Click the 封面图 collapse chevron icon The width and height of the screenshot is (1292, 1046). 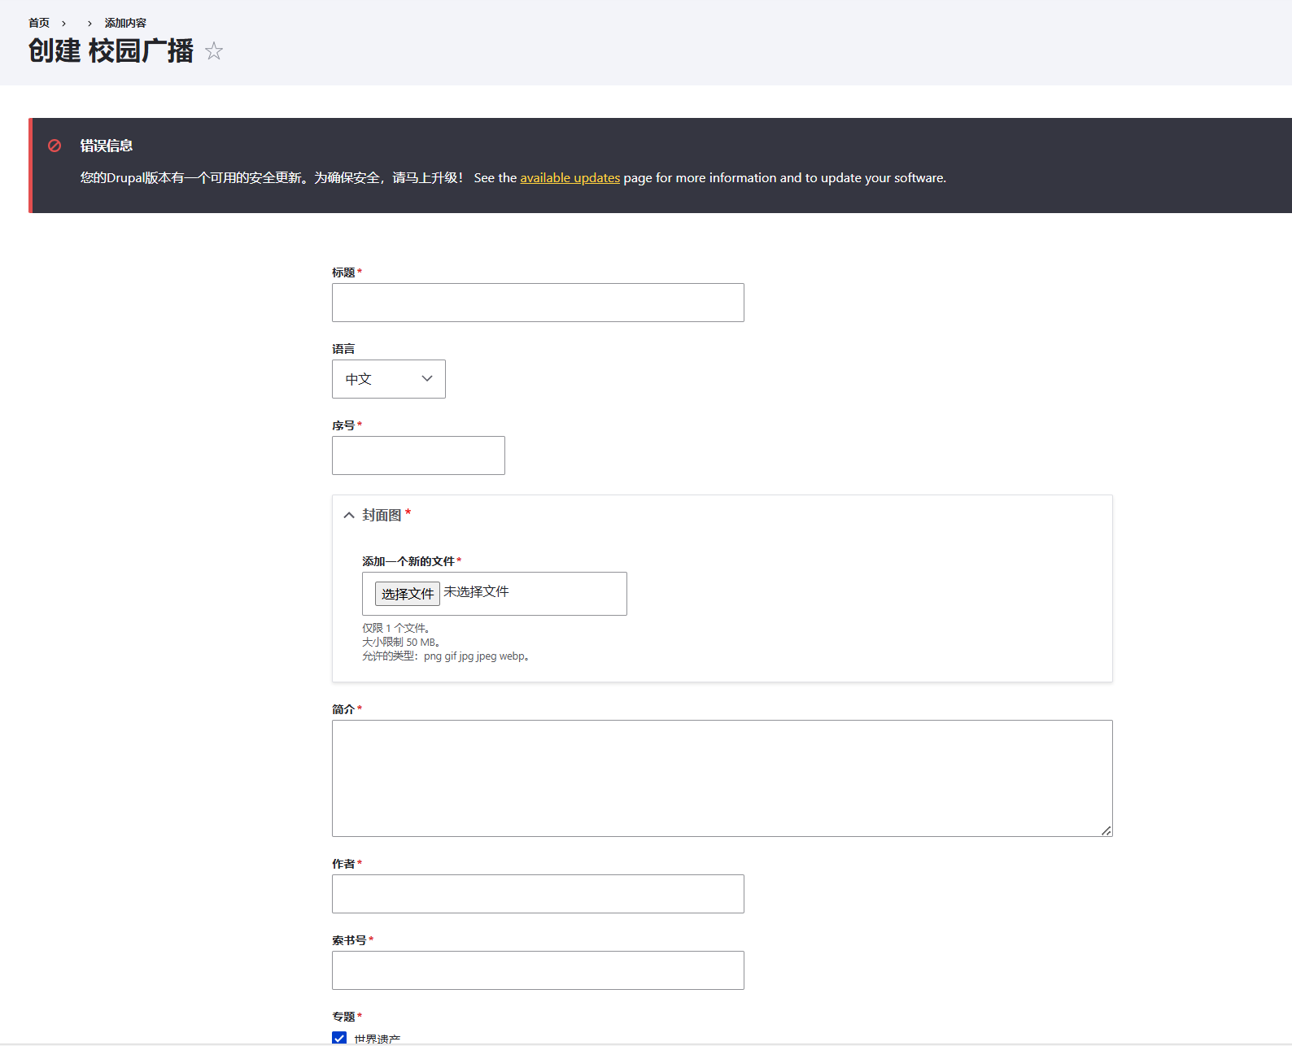[x=349, y=516]
